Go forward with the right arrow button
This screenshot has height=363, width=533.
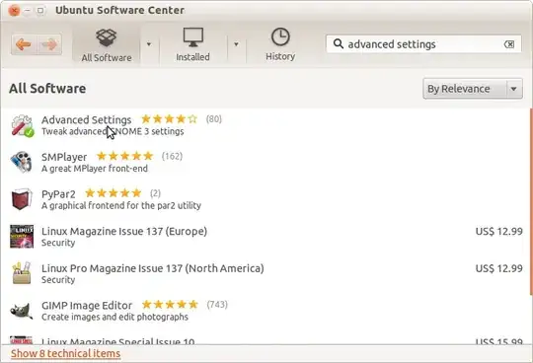click(49, 44)
